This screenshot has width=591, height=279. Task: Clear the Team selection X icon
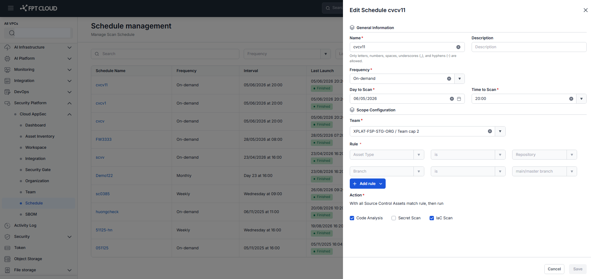490,131
